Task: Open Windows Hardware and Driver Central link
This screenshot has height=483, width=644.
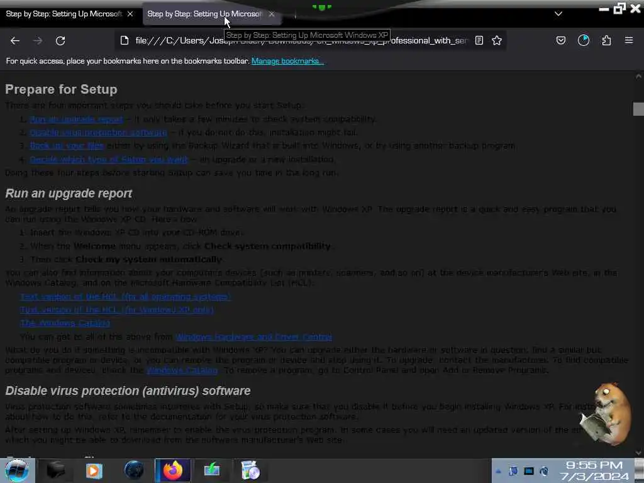Action: tap(254, 337)
